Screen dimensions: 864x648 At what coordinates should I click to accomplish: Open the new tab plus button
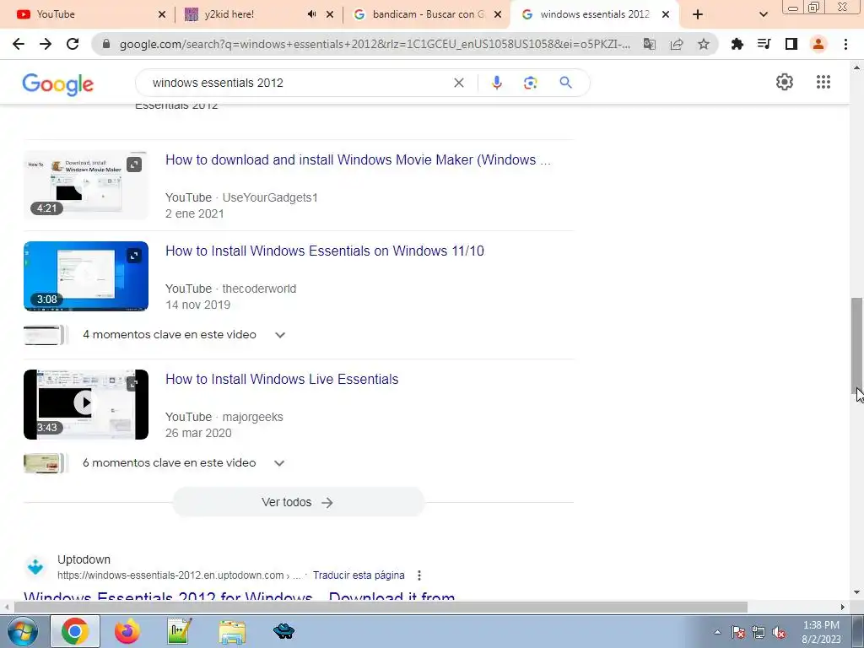pyautogui.click(x=698, y=14)
